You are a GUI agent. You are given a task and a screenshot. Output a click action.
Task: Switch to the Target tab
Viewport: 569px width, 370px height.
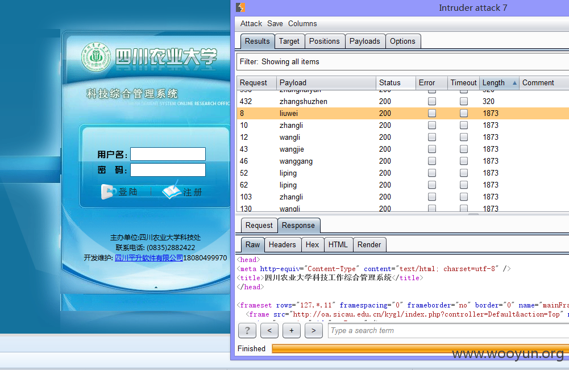coord(289,41)
